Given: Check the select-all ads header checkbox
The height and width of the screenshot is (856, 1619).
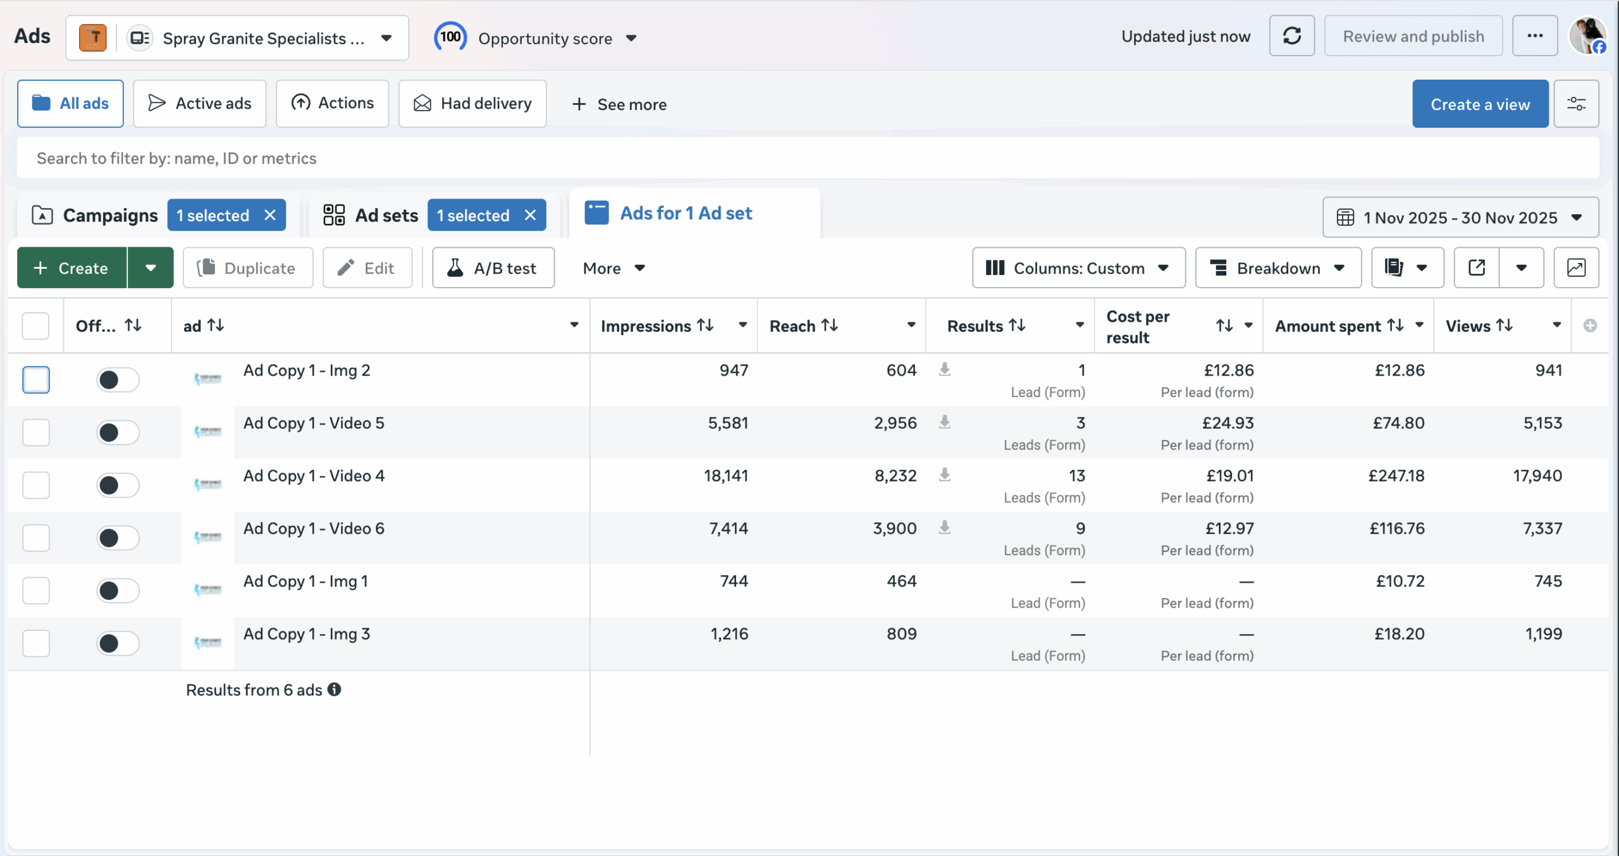Looking at the screenshot, I should click(x=35, y=326).
